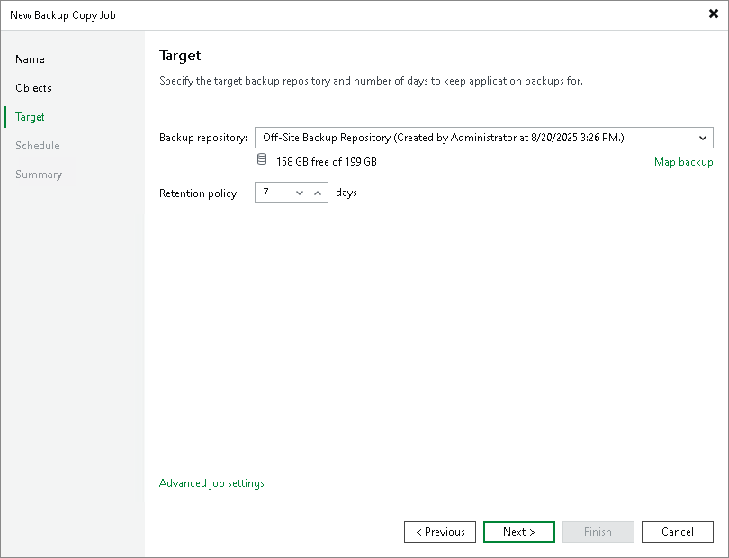Select the Name step in sidebar
This screenshot has width=729, height=558.
30,59
